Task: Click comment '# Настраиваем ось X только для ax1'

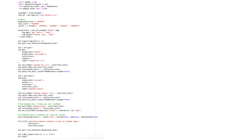Action: point(39,104)
